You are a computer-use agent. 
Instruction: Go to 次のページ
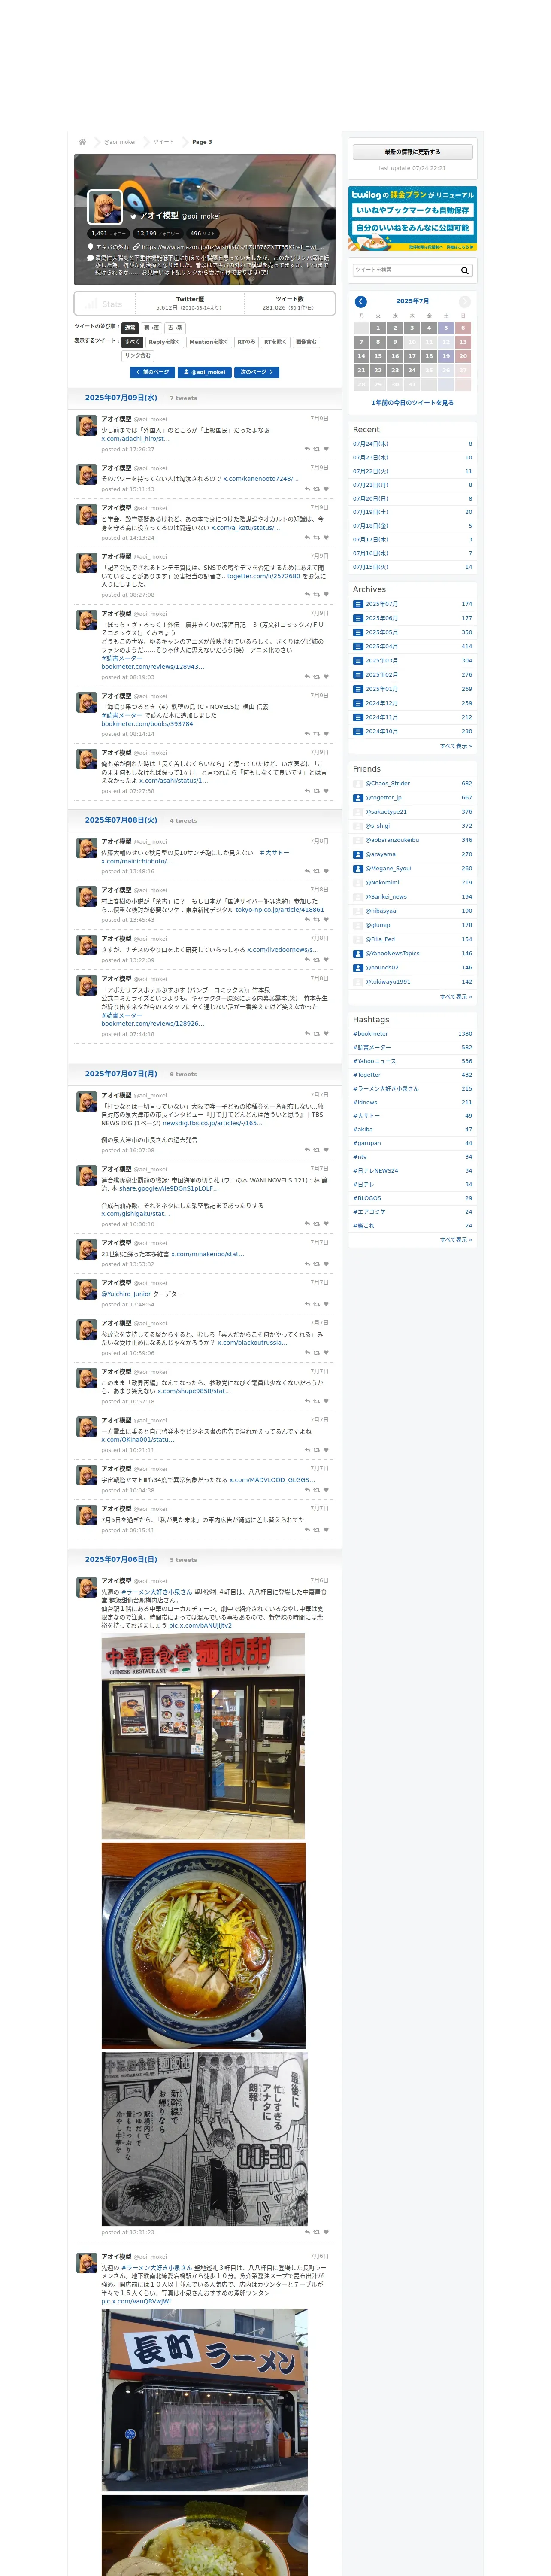(256, 372)
